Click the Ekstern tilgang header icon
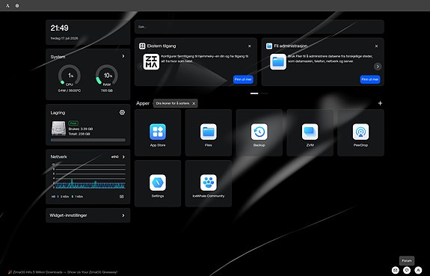 click(142, 46)
